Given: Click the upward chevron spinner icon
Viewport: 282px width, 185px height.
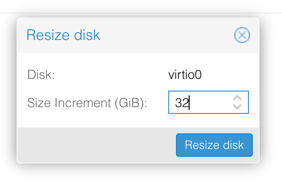Looking at the screenshot, I should 237,98.
